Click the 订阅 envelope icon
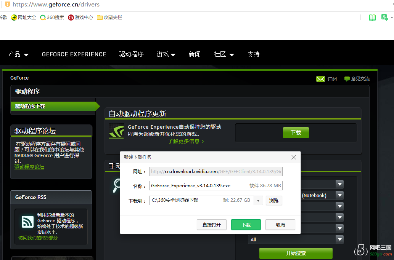Screen dimensions: 394x260 pos(320,79)
